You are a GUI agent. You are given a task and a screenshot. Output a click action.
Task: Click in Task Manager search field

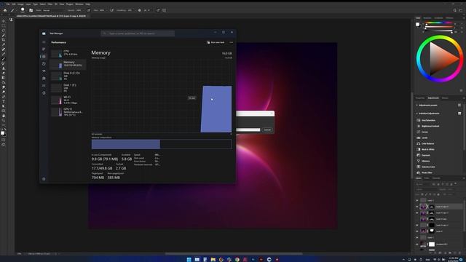pos(138,33)
